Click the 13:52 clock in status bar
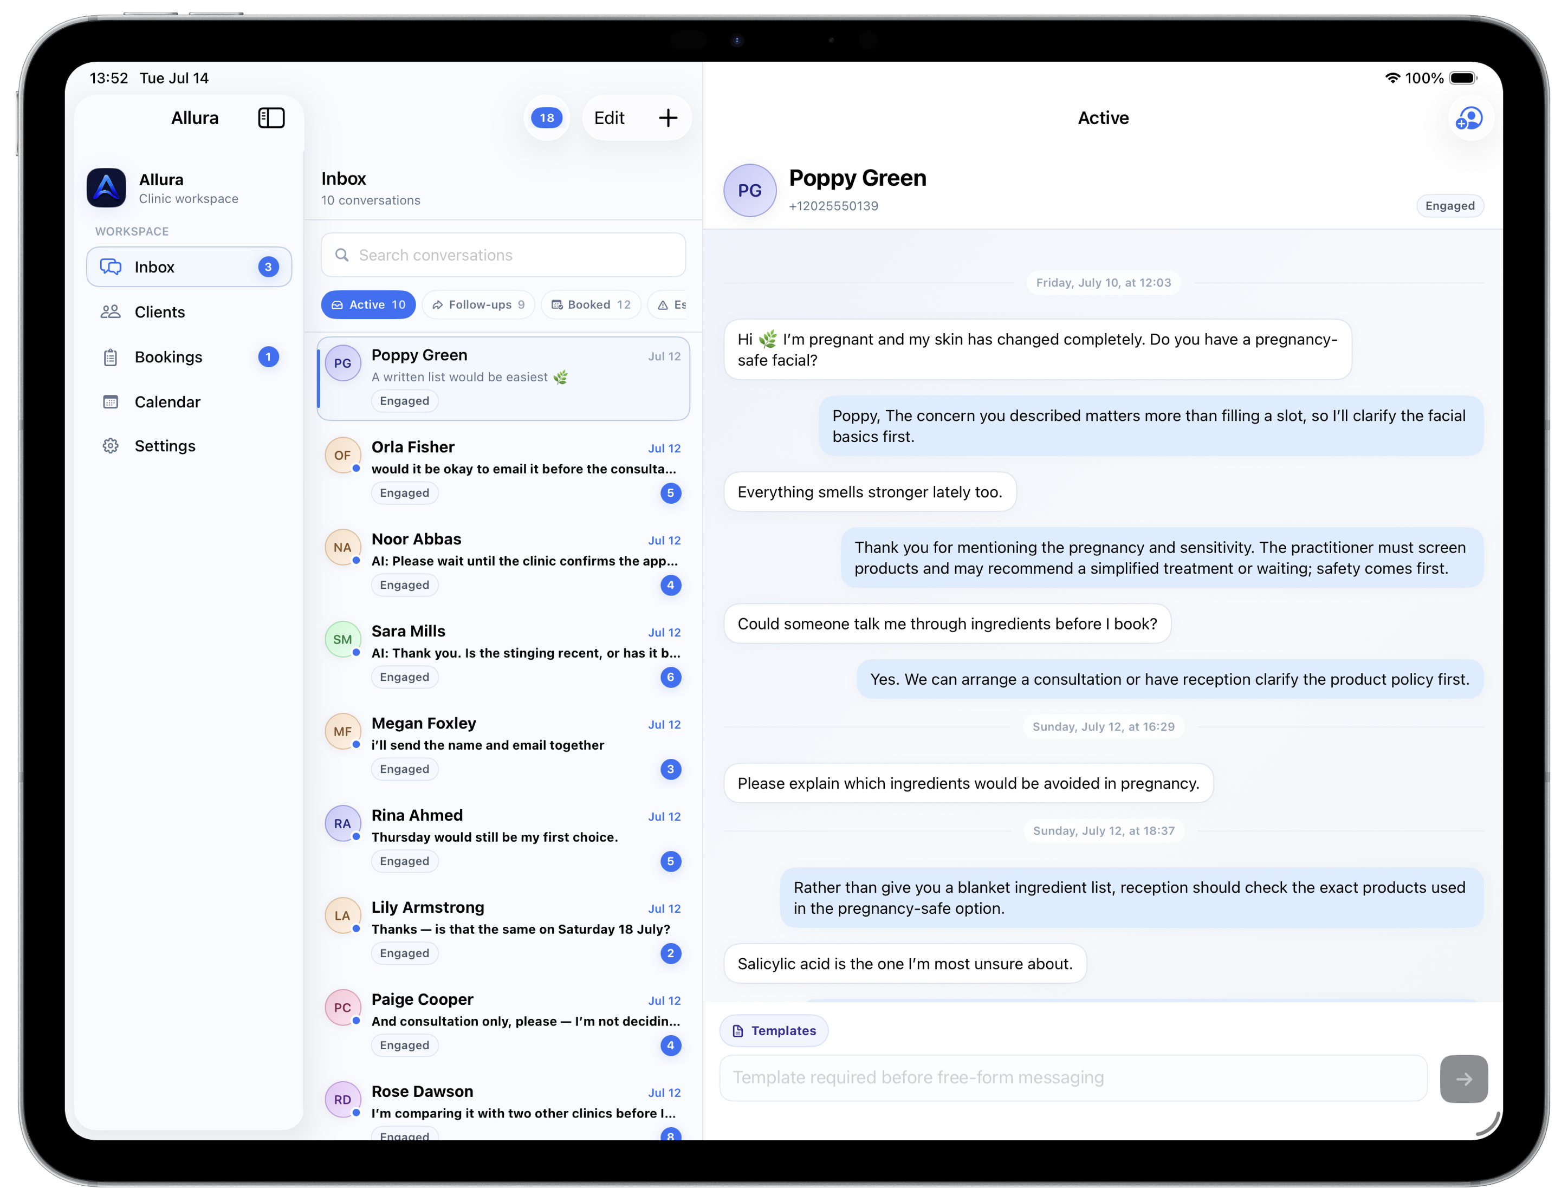The height and width of the screenshot is (1202, 1568). tap(109, 78)
